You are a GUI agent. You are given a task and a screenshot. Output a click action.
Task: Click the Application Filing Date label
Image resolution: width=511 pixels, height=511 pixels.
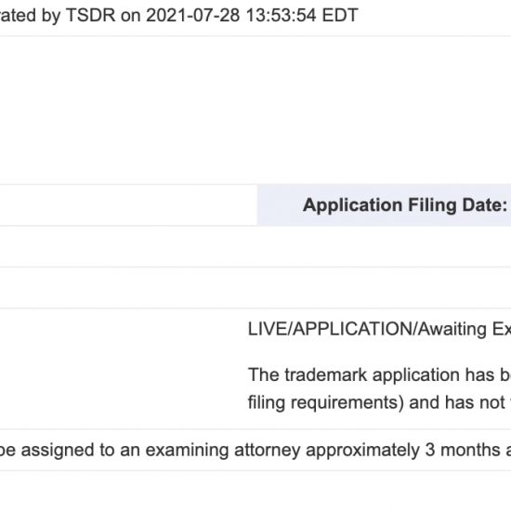pyautogui.click(x=405, y=205)
